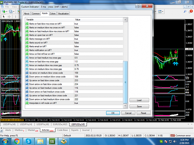Switch to EURUSDe,M15 chart tab

click(60, 124)
